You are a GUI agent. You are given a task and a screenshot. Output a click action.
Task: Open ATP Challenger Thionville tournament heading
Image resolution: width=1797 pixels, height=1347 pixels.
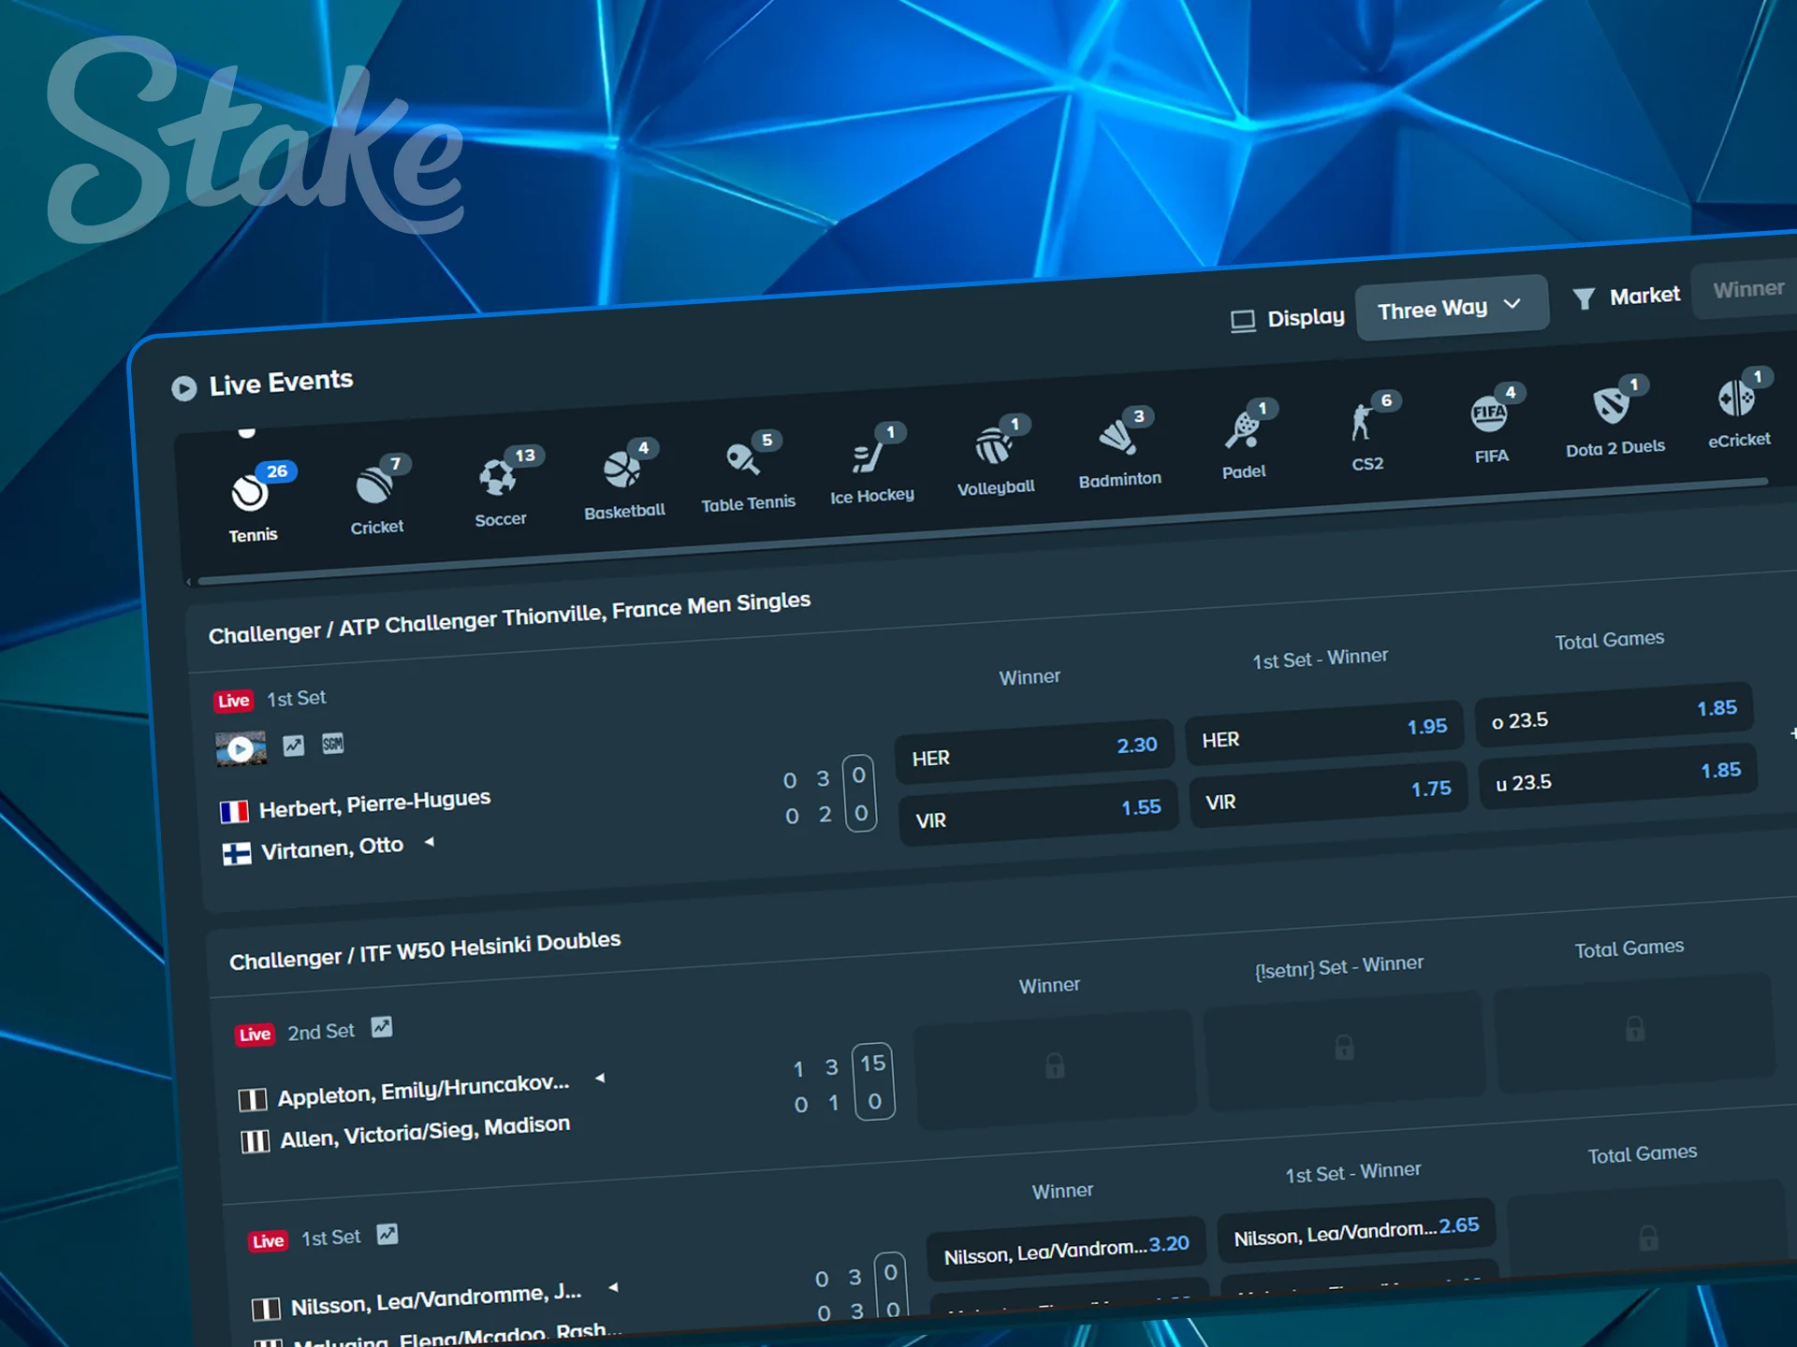tap(509, 617)
